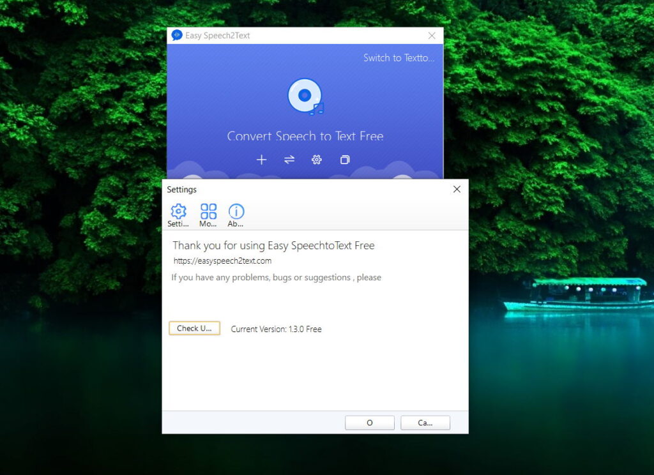654x475 pixels.
Task: Confirm with the O (OK) button
Action: 370,423
